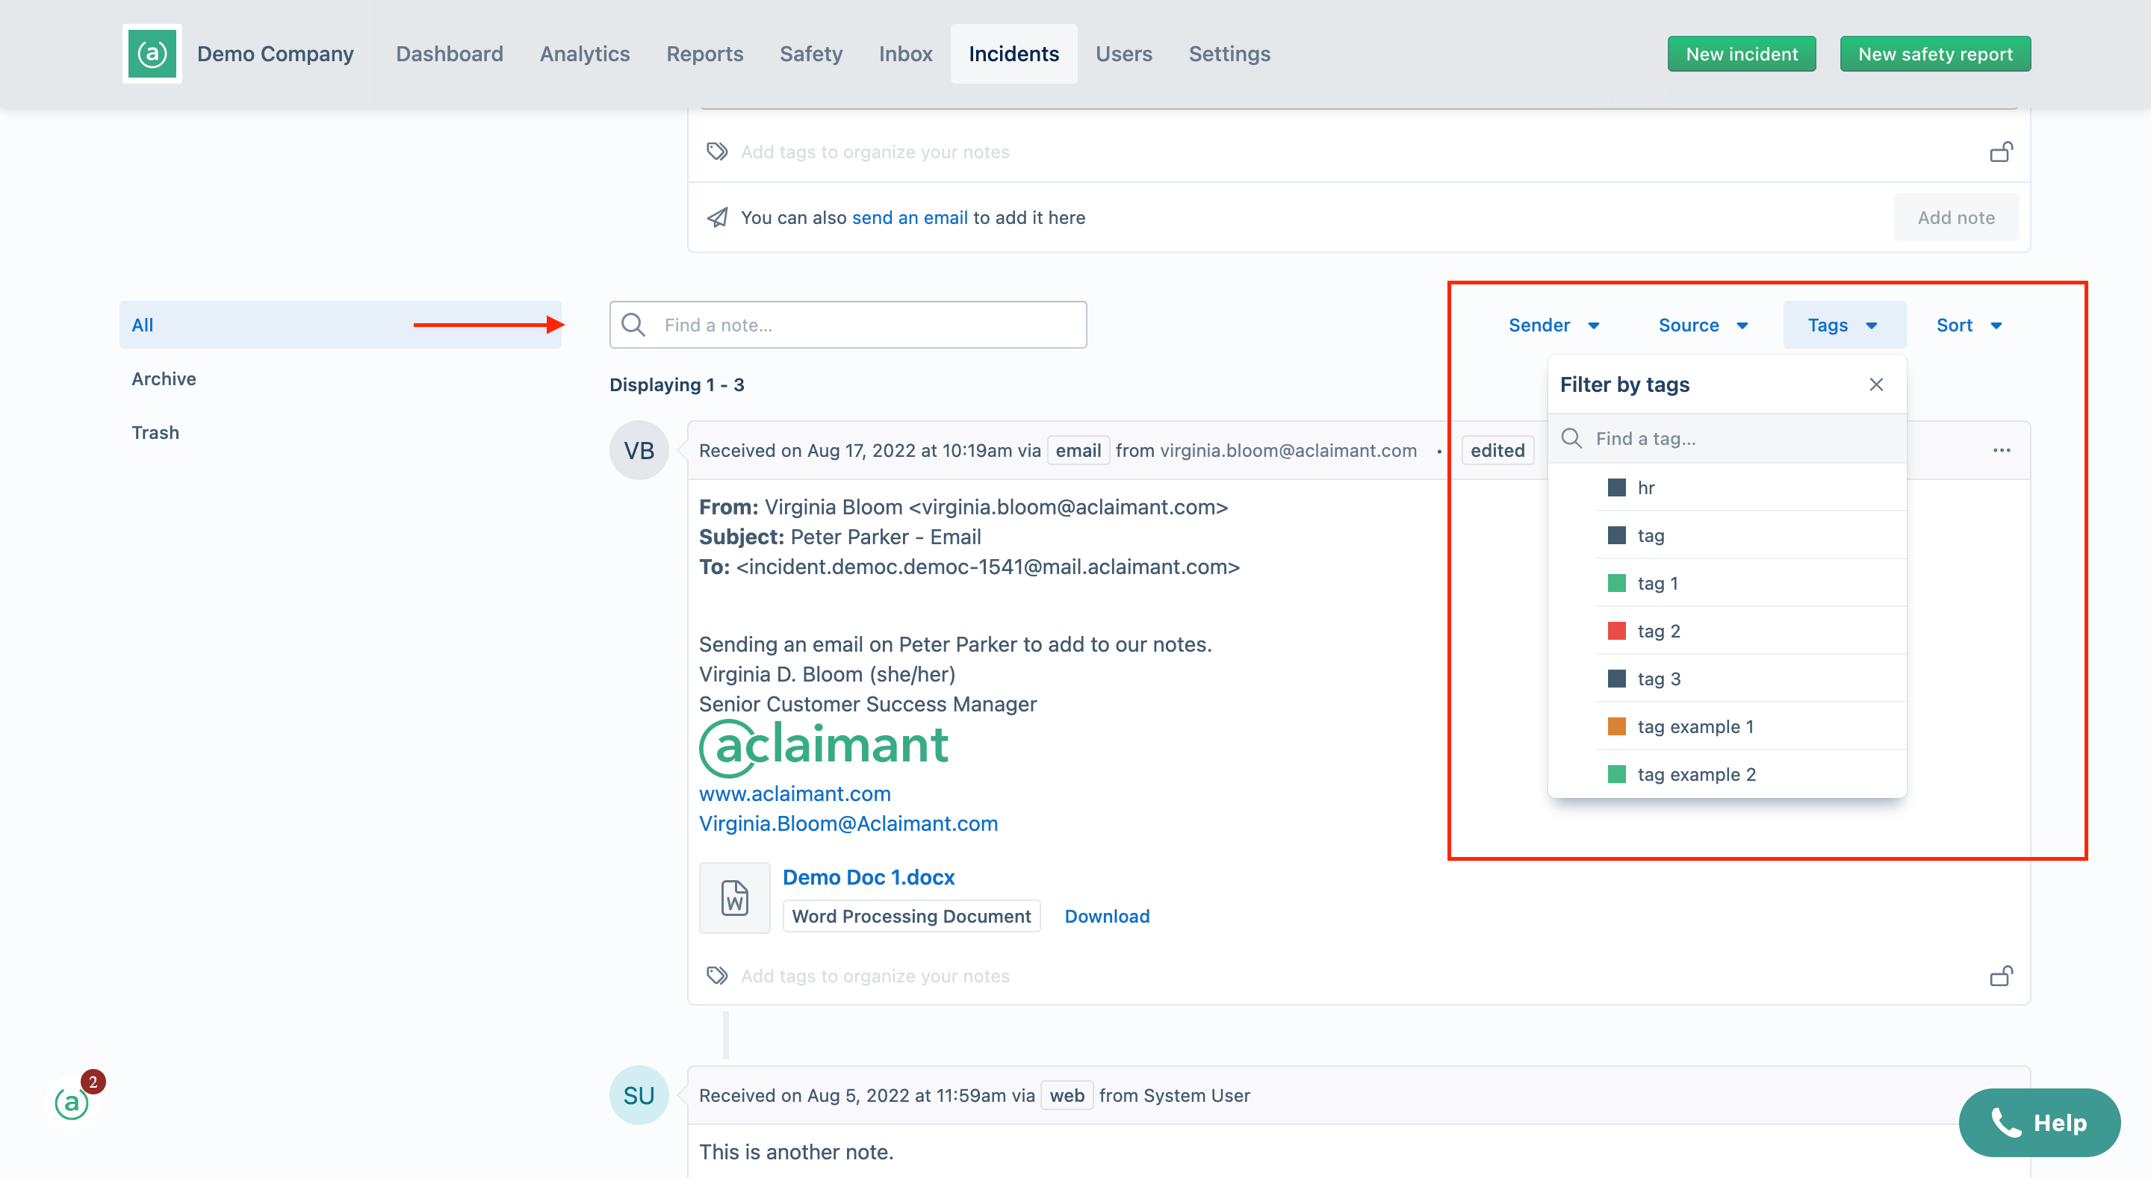The image size is (2151, 1178).
Task: Click the tag icon under Demo Doc attachment
Action: pyautogui.click(x=717, y=975)
